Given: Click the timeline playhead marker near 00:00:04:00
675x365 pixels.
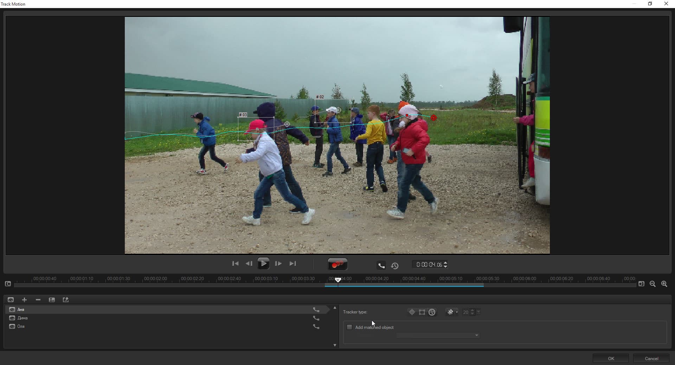Looking at the screenshot, I should (338, 280).
